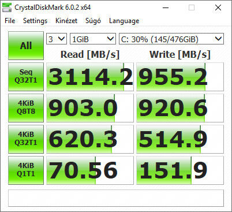Image resolution: width=232 pixels, height=212 pixels.
Task: Select the 4KiB Q1T1 read result 70.56
Action: [90, 170]
